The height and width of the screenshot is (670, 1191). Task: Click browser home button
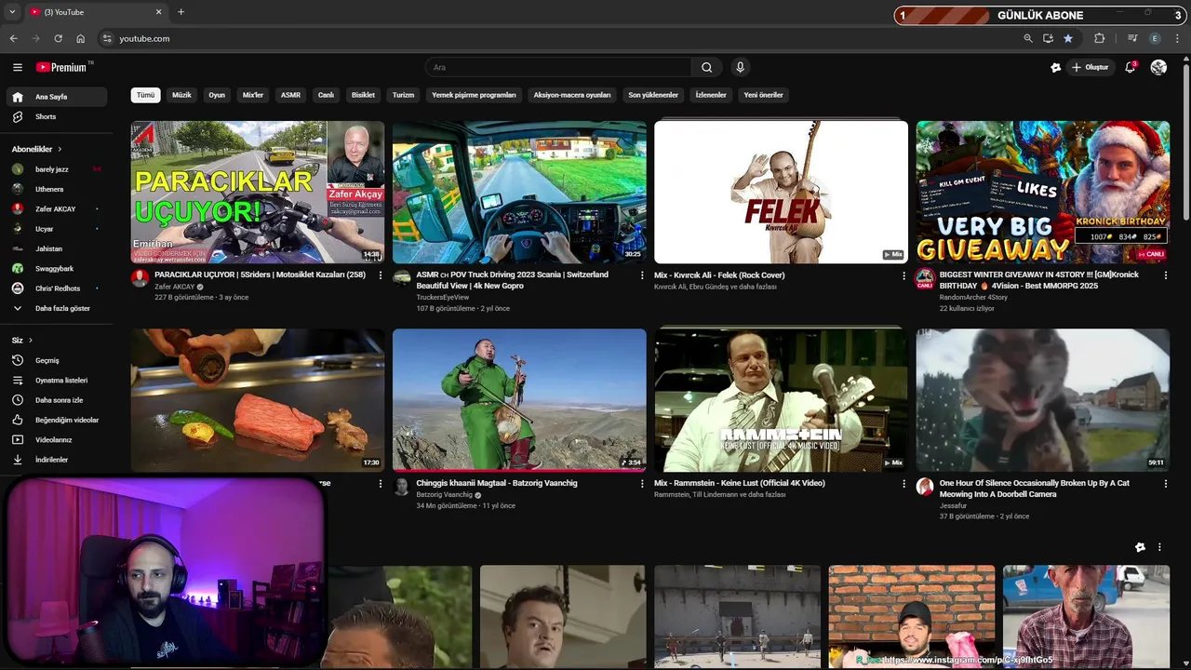[x=80, y=38]
